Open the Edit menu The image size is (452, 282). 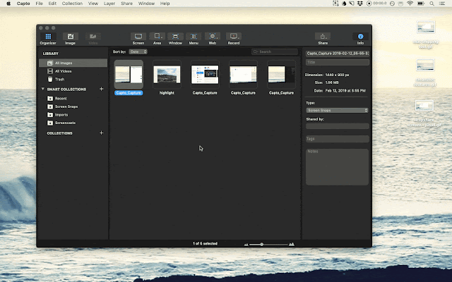(x=52, y=4)
